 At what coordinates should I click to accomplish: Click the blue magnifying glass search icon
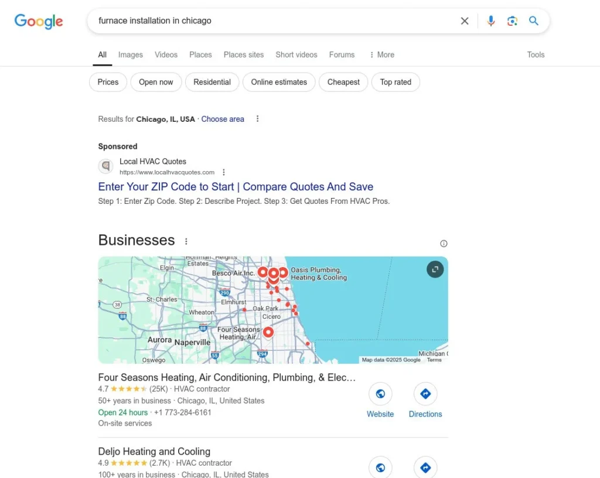tap(534, 21)
